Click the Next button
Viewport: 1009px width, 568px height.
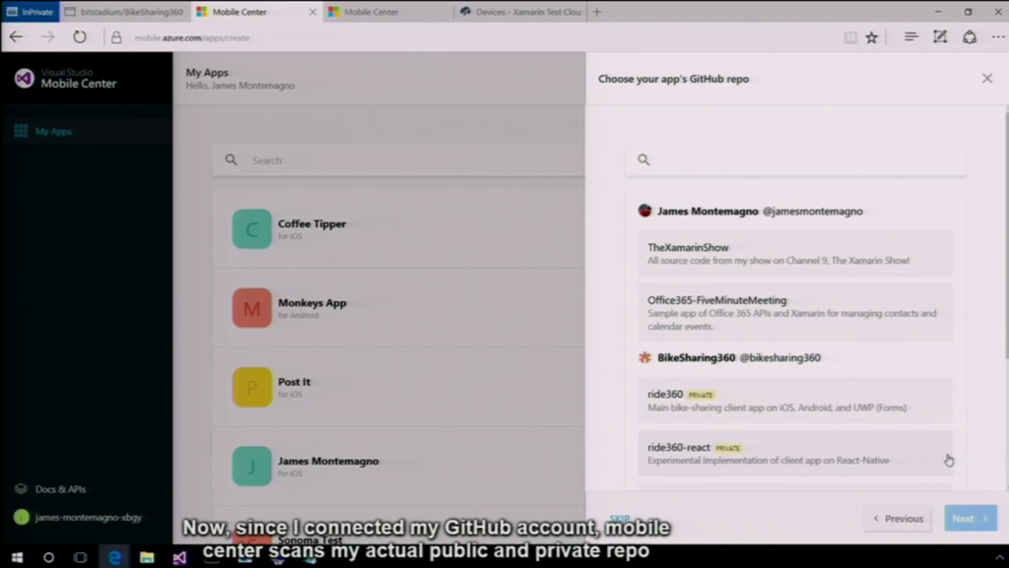(971, 519)
